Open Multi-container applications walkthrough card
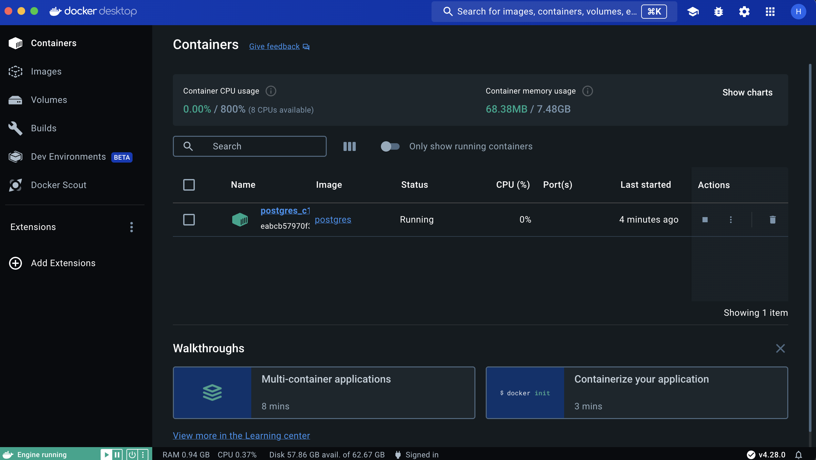Image resolution: width=816 pixels, height=460 pixels. pos(324,393)
